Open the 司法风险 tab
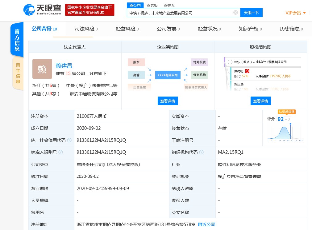The height and width of the screenshot is (230, 312). click(x=86, y=29)
